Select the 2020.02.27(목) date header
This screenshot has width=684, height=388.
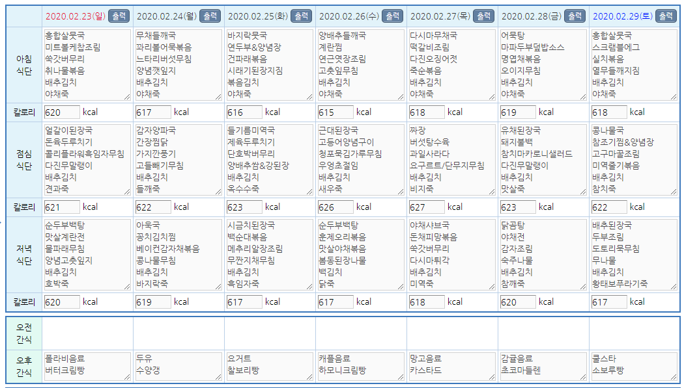[440, 16]
